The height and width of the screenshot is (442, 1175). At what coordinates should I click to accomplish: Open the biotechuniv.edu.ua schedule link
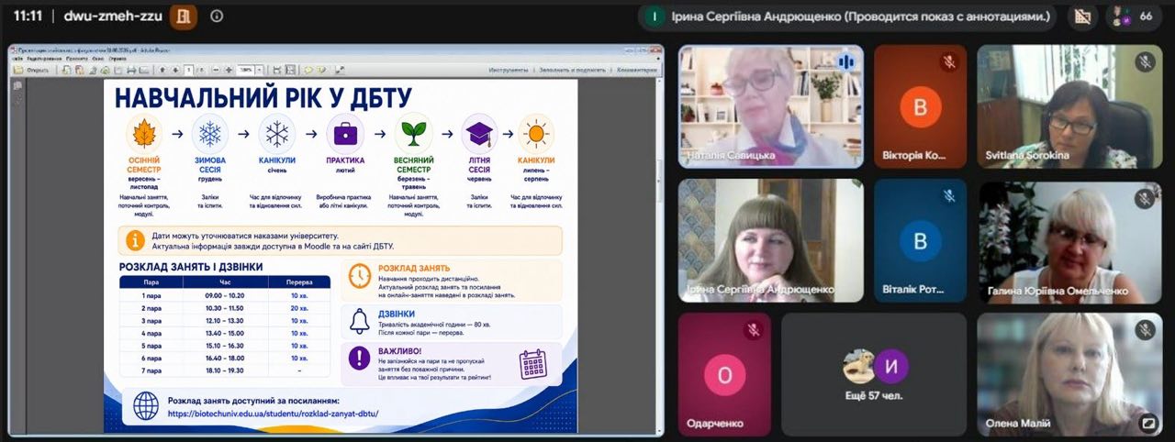pyautogui.click(x=273, y=414)
